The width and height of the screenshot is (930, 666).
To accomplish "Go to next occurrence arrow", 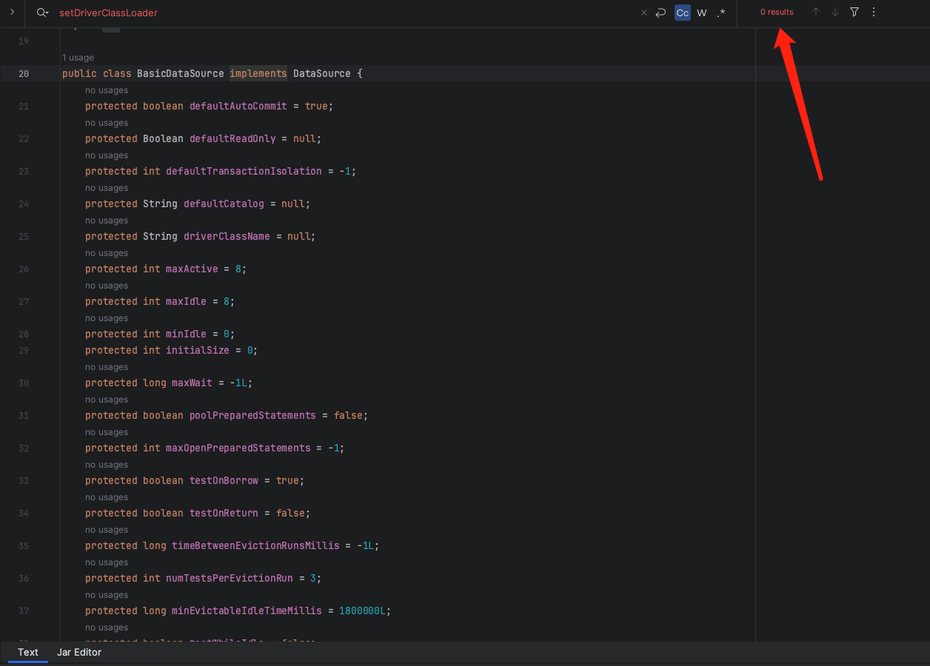I will click(835, 12).
